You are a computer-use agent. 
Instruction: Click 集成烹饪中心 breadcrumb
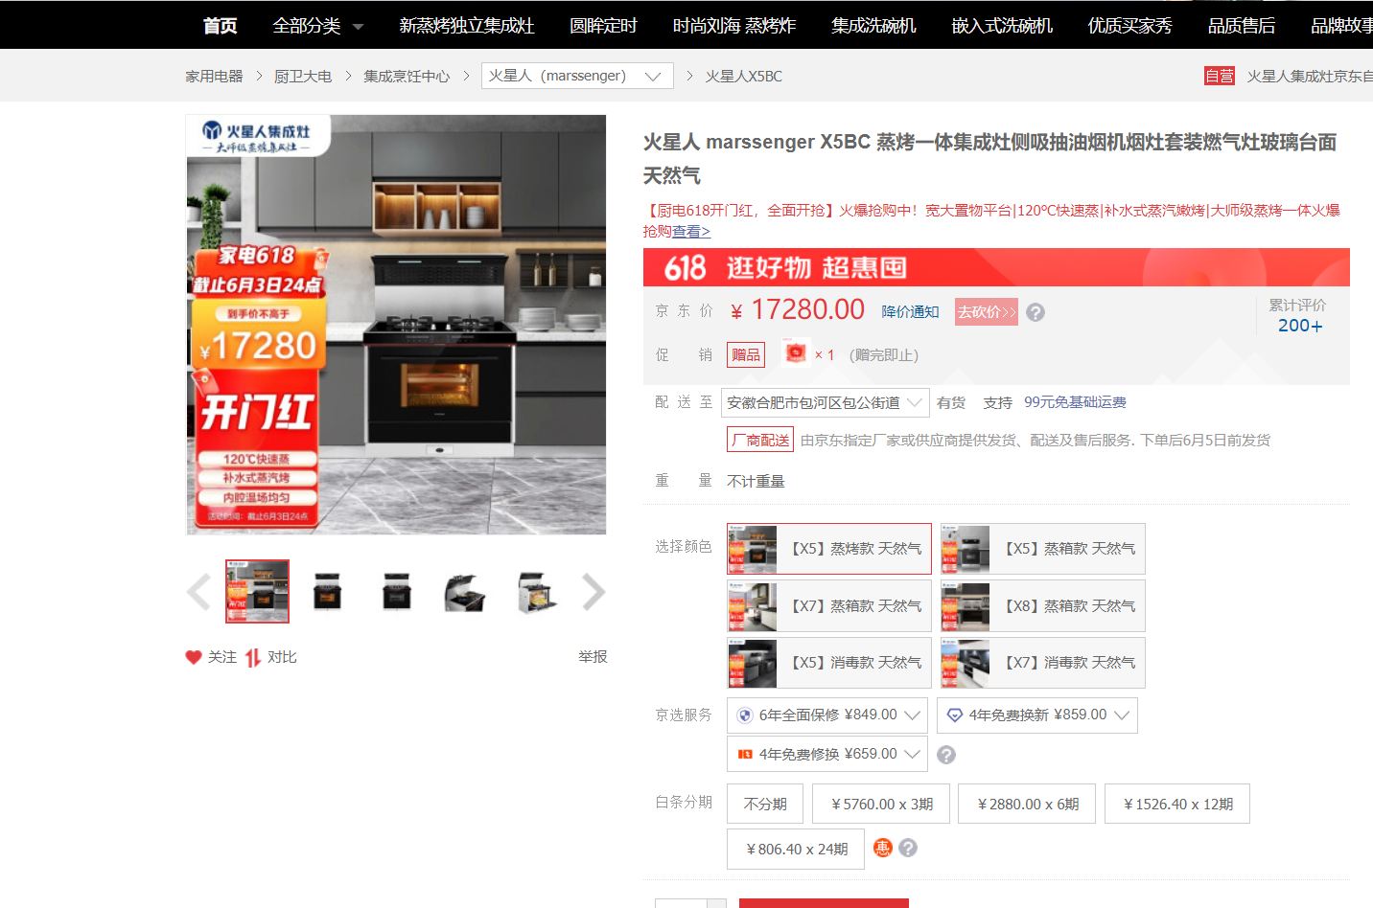pos(407,76)
